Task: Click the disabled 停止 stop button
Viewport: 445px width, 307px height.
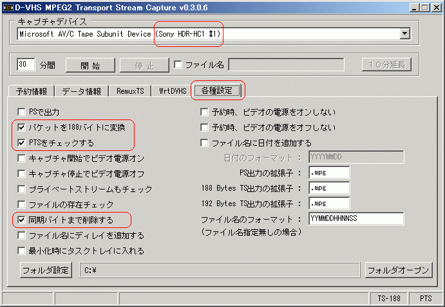Action: point(144,66)
